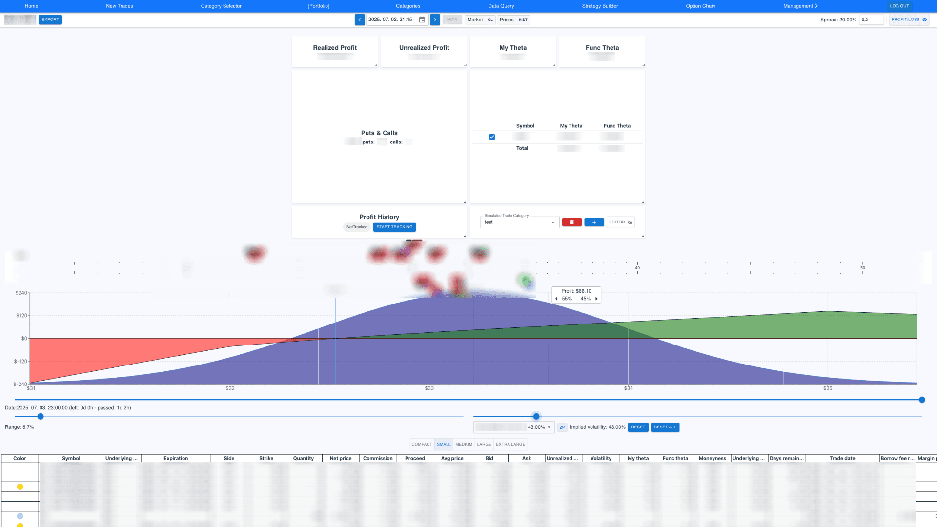The width and height of the screenshot is (937, 527).
Task: Open Strategy Builder
Action: click(600, 6)
